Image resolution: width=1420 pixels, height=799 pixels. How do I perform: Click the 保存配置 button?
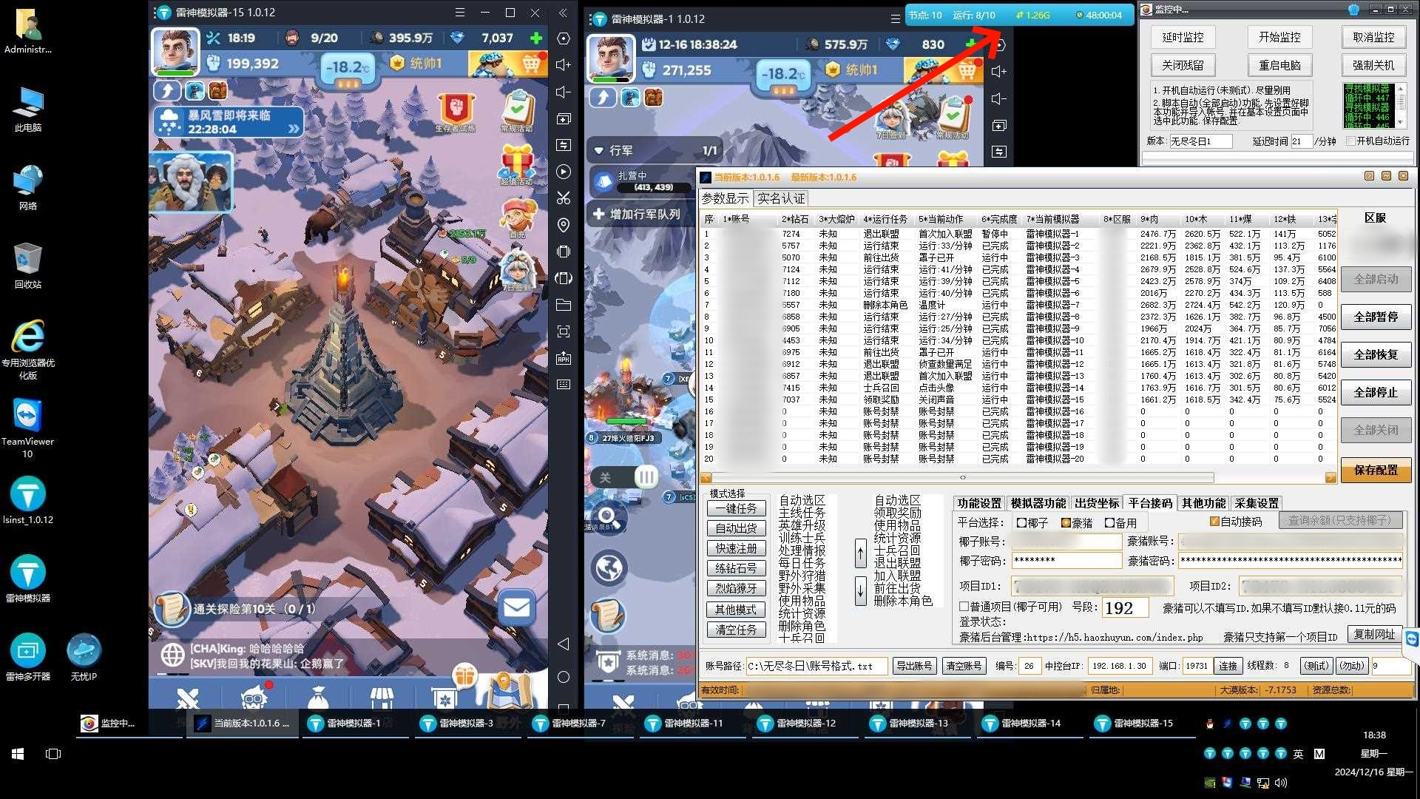pyautogui.click(x=1376, y=470)
